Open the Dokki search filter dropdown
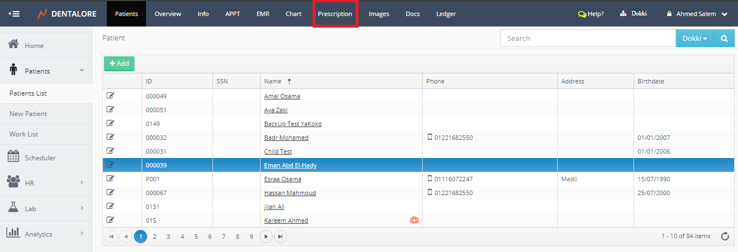This screenshot has height=252, width=738. [695, 38]
